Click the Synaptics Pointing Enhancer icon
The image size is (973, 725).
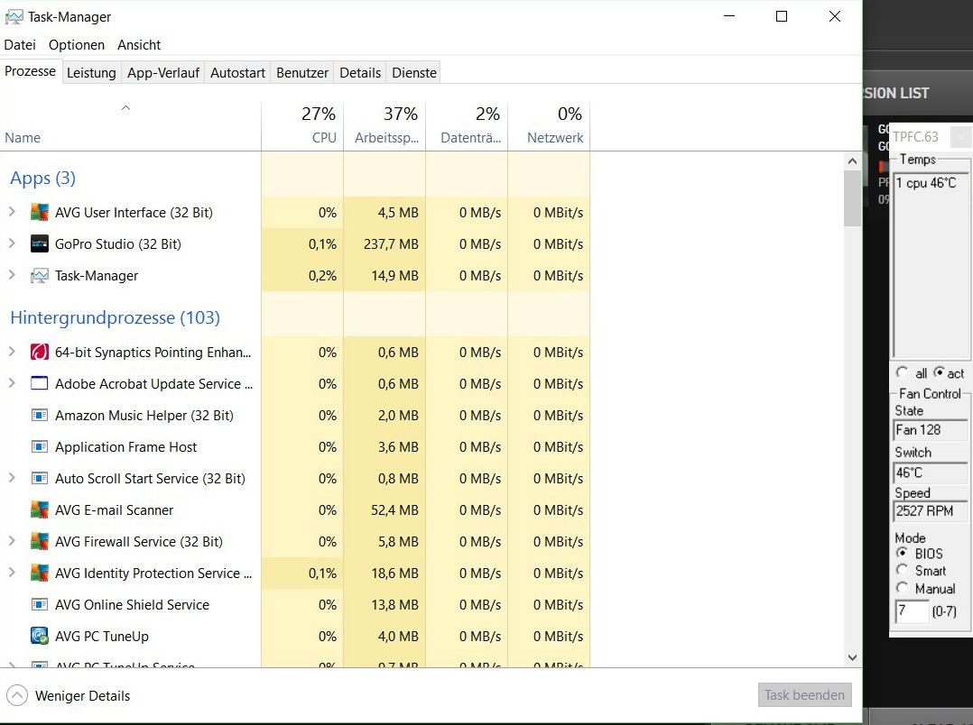[39, 353]
